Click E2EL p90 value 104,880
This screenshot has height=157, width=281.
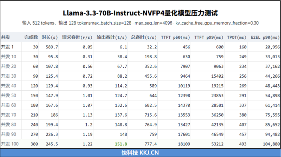pyautogui.click(x=271, y=144)
